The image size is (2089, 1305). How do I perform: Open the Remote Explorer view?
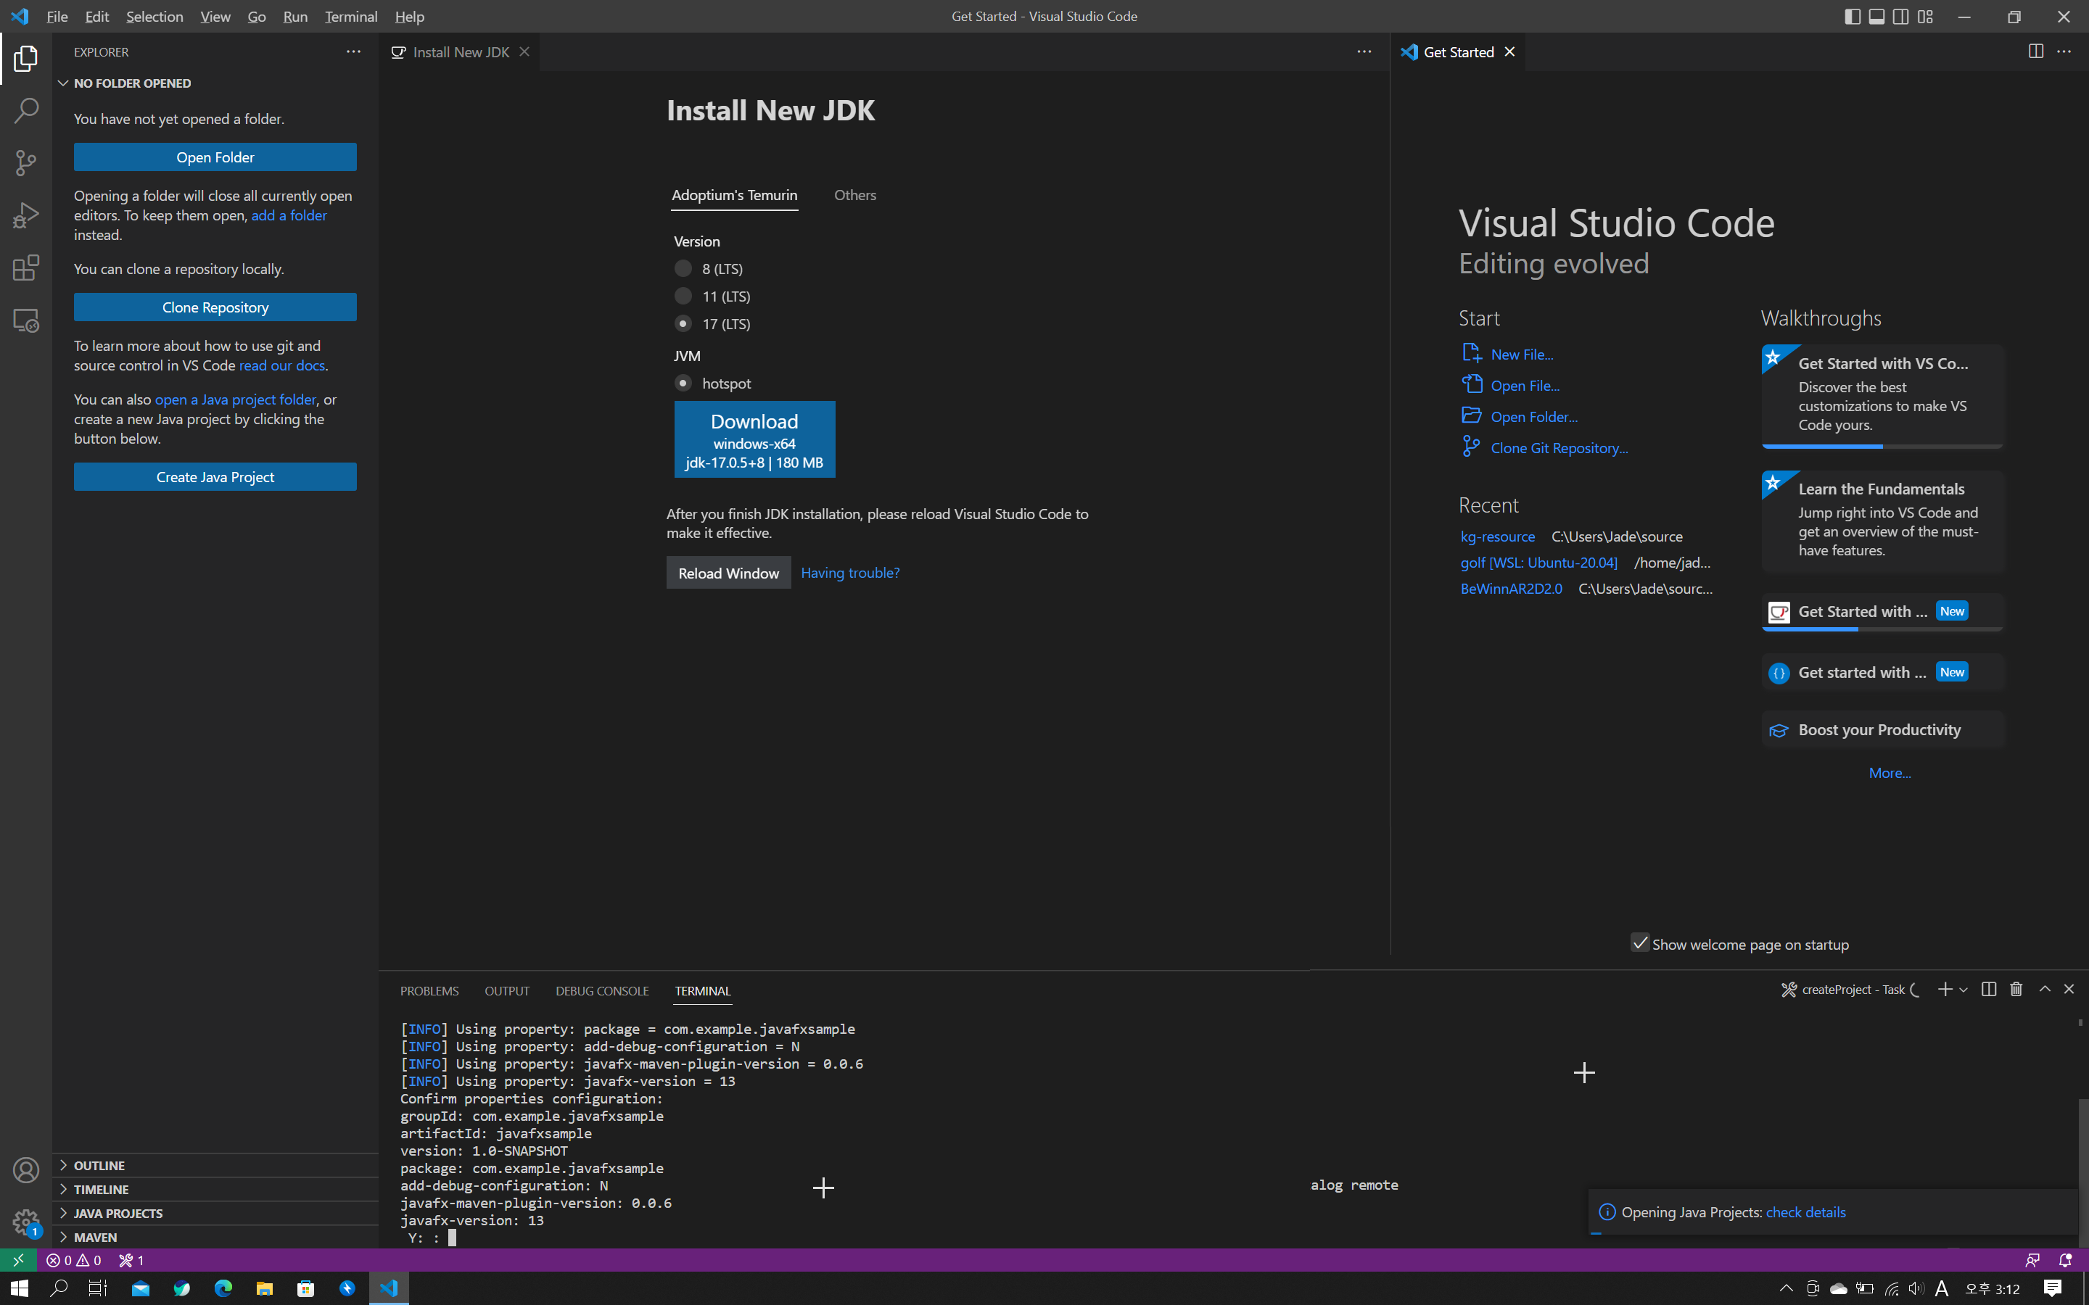[26, 320]
